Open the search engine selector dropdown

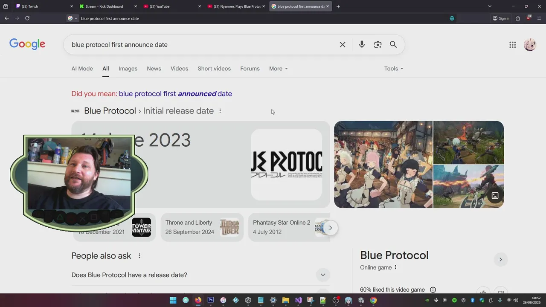pos(73,18)
